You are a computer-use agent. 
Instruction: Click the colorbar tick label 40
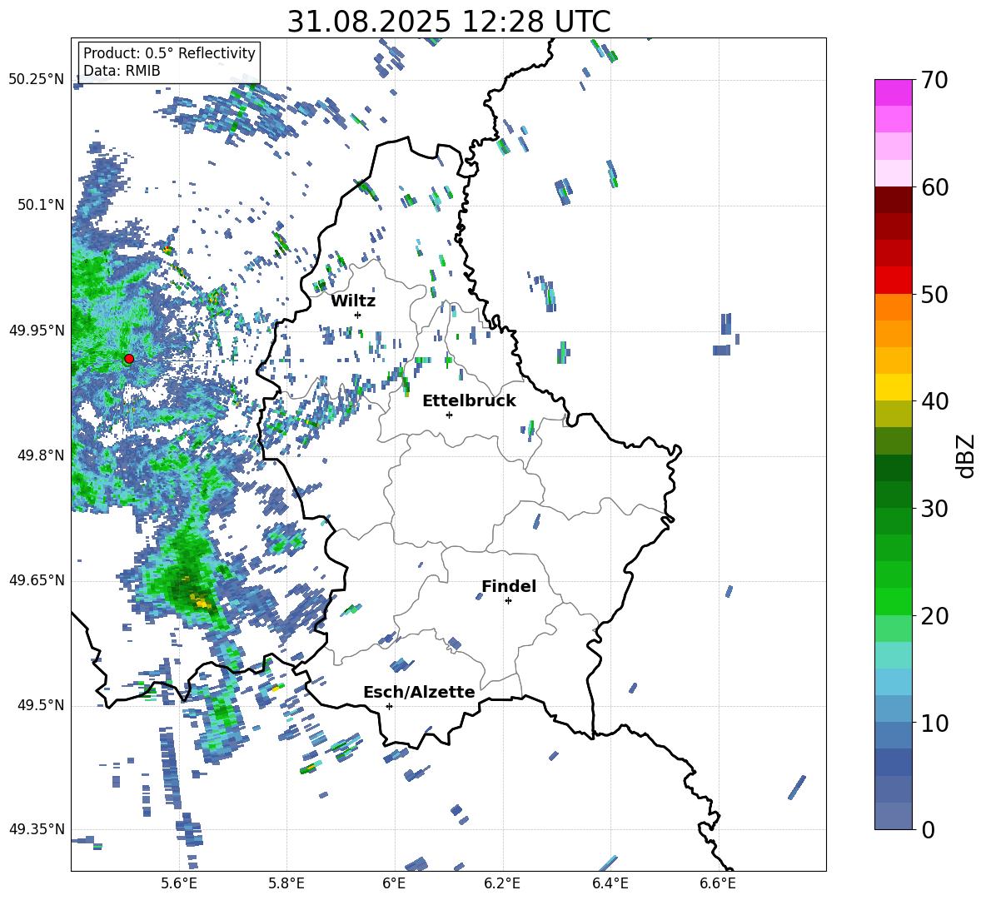934,401
